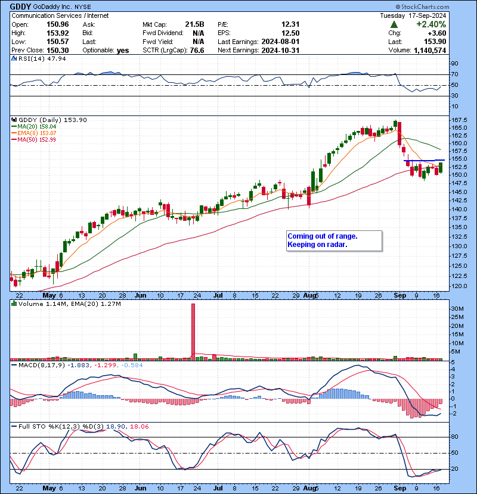Screen dimensions: 477x494
Task: Click the Volume 1.14M, EMA(20) 1.27M label
Action: point(69,304)
